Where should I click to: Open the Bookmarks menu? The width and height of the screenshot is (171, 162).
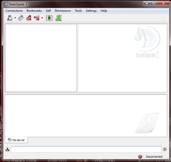pyautogui.click(x=34, y=11)
